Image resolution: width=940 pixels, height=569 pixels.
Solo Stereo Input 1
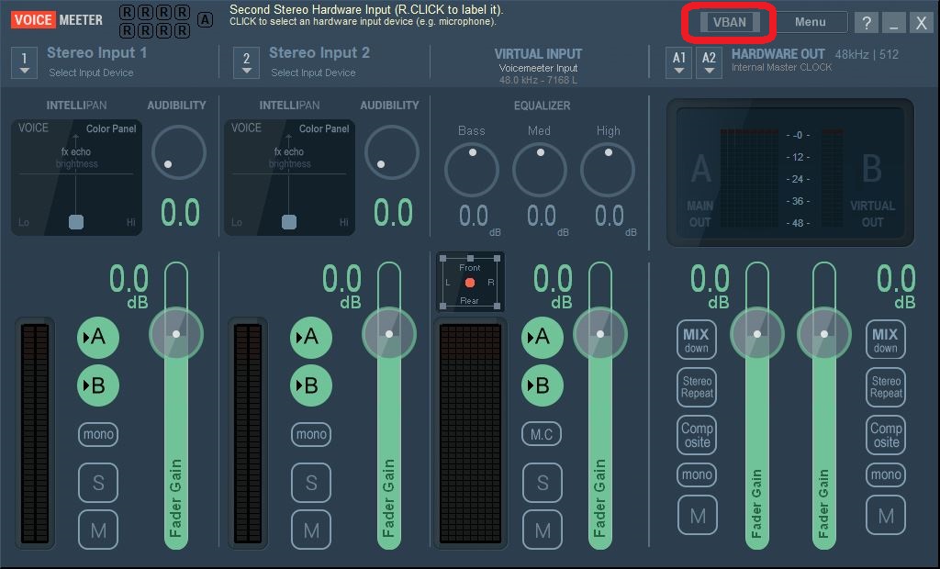pyautogui.click(x=98, y=483)
